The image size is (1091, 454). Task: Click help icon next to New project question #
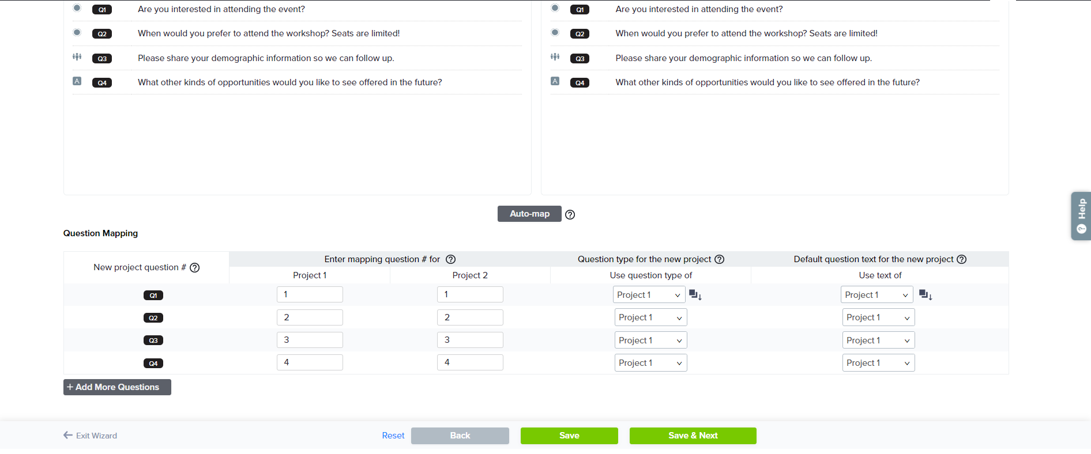tap(195, 268)
